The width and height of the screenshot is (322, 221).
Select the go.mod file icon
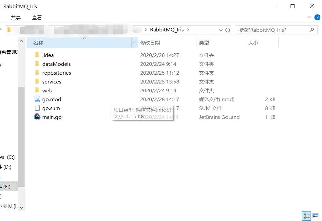click(x=37, y=99)
